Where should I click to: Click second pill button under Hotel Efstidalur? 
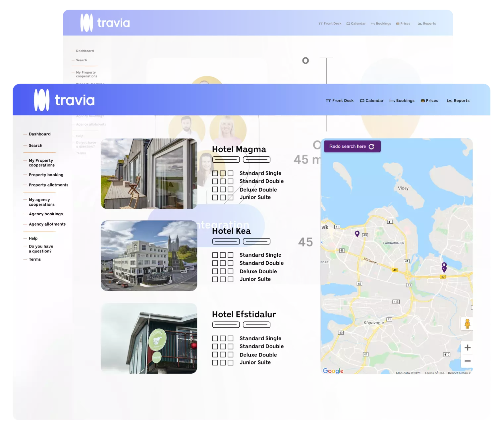click(257, 325)
